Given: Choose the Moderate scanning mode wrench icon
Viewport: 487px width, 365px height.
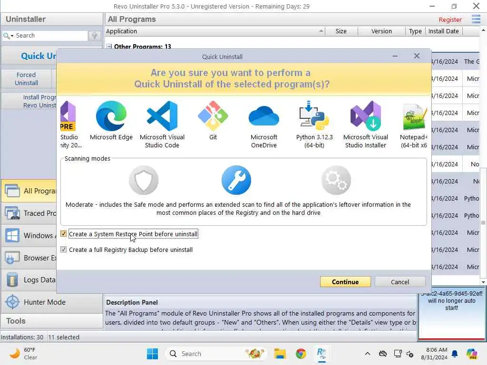Looking at the screenshot, I should coord(236,180).
